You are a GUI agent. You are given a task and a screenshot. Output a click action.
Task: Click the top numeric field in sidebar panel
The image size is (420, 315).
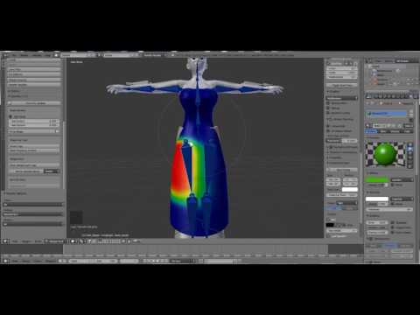[x=341, y=68]
